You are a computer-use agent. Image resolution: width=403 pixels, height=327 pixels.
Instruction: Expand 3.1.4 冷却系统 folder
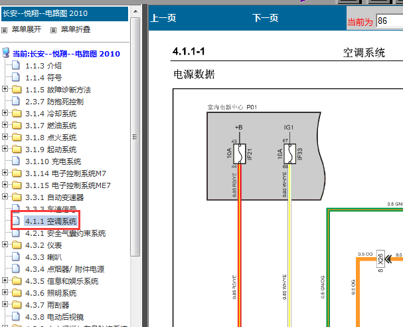point(5,113)
